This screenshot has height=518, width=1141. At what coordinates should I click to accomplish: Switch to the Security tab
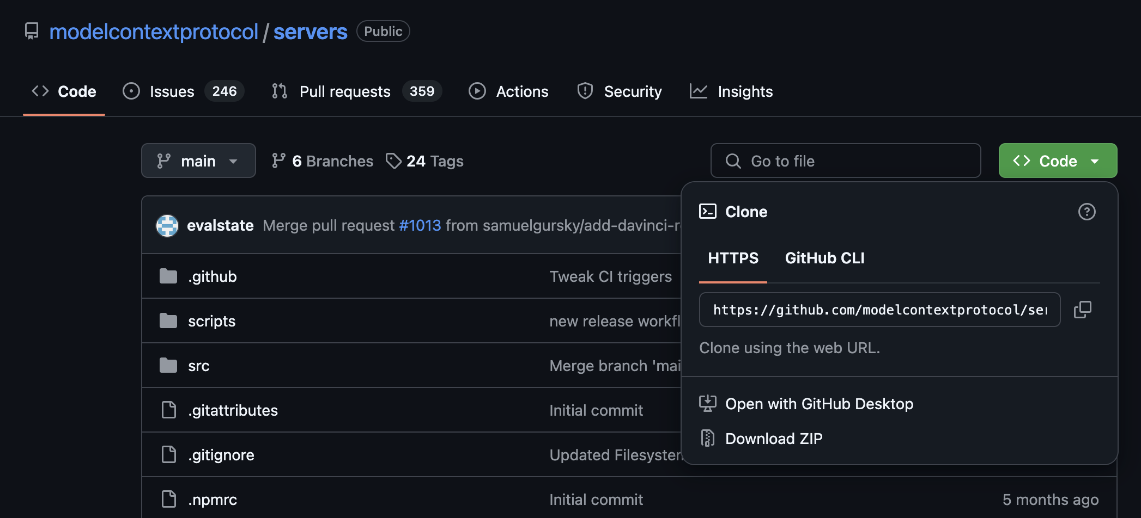pos(620,91)
